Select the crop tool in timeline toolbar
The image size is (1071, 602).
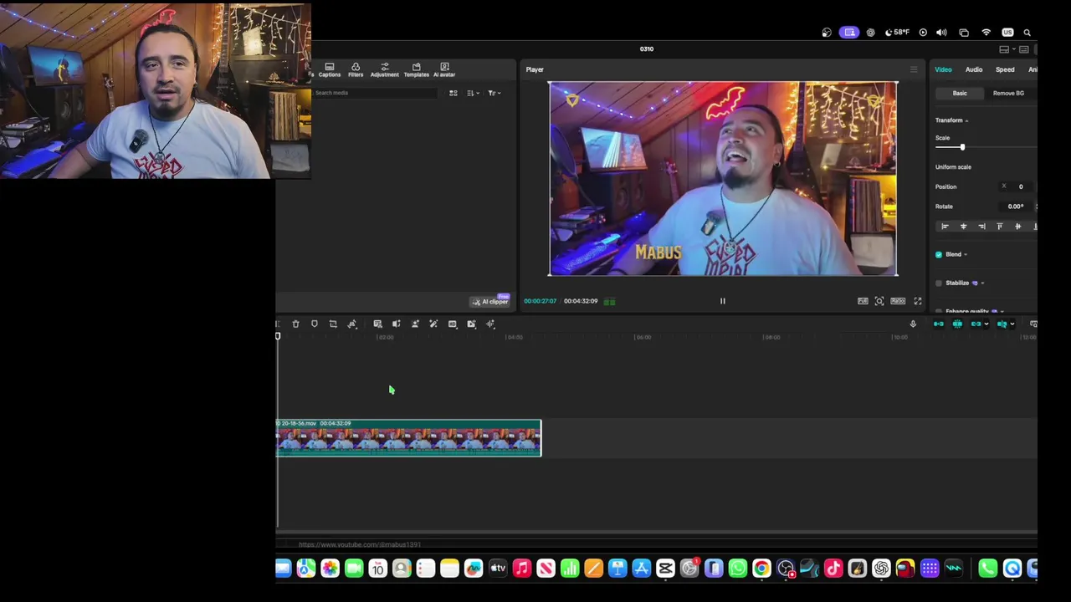pos(333,324)
